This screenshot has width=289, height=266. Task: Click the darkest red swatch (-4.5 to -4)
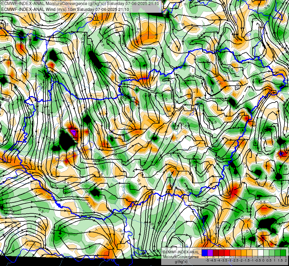(x=216, y=253)
